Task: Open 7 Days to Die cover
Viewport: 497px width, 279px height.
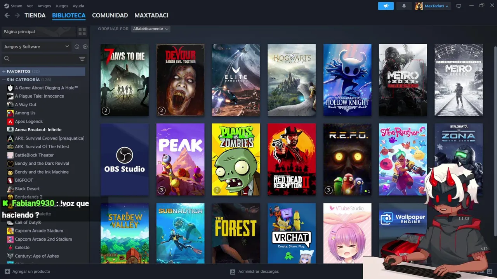Action: (125, 80)
